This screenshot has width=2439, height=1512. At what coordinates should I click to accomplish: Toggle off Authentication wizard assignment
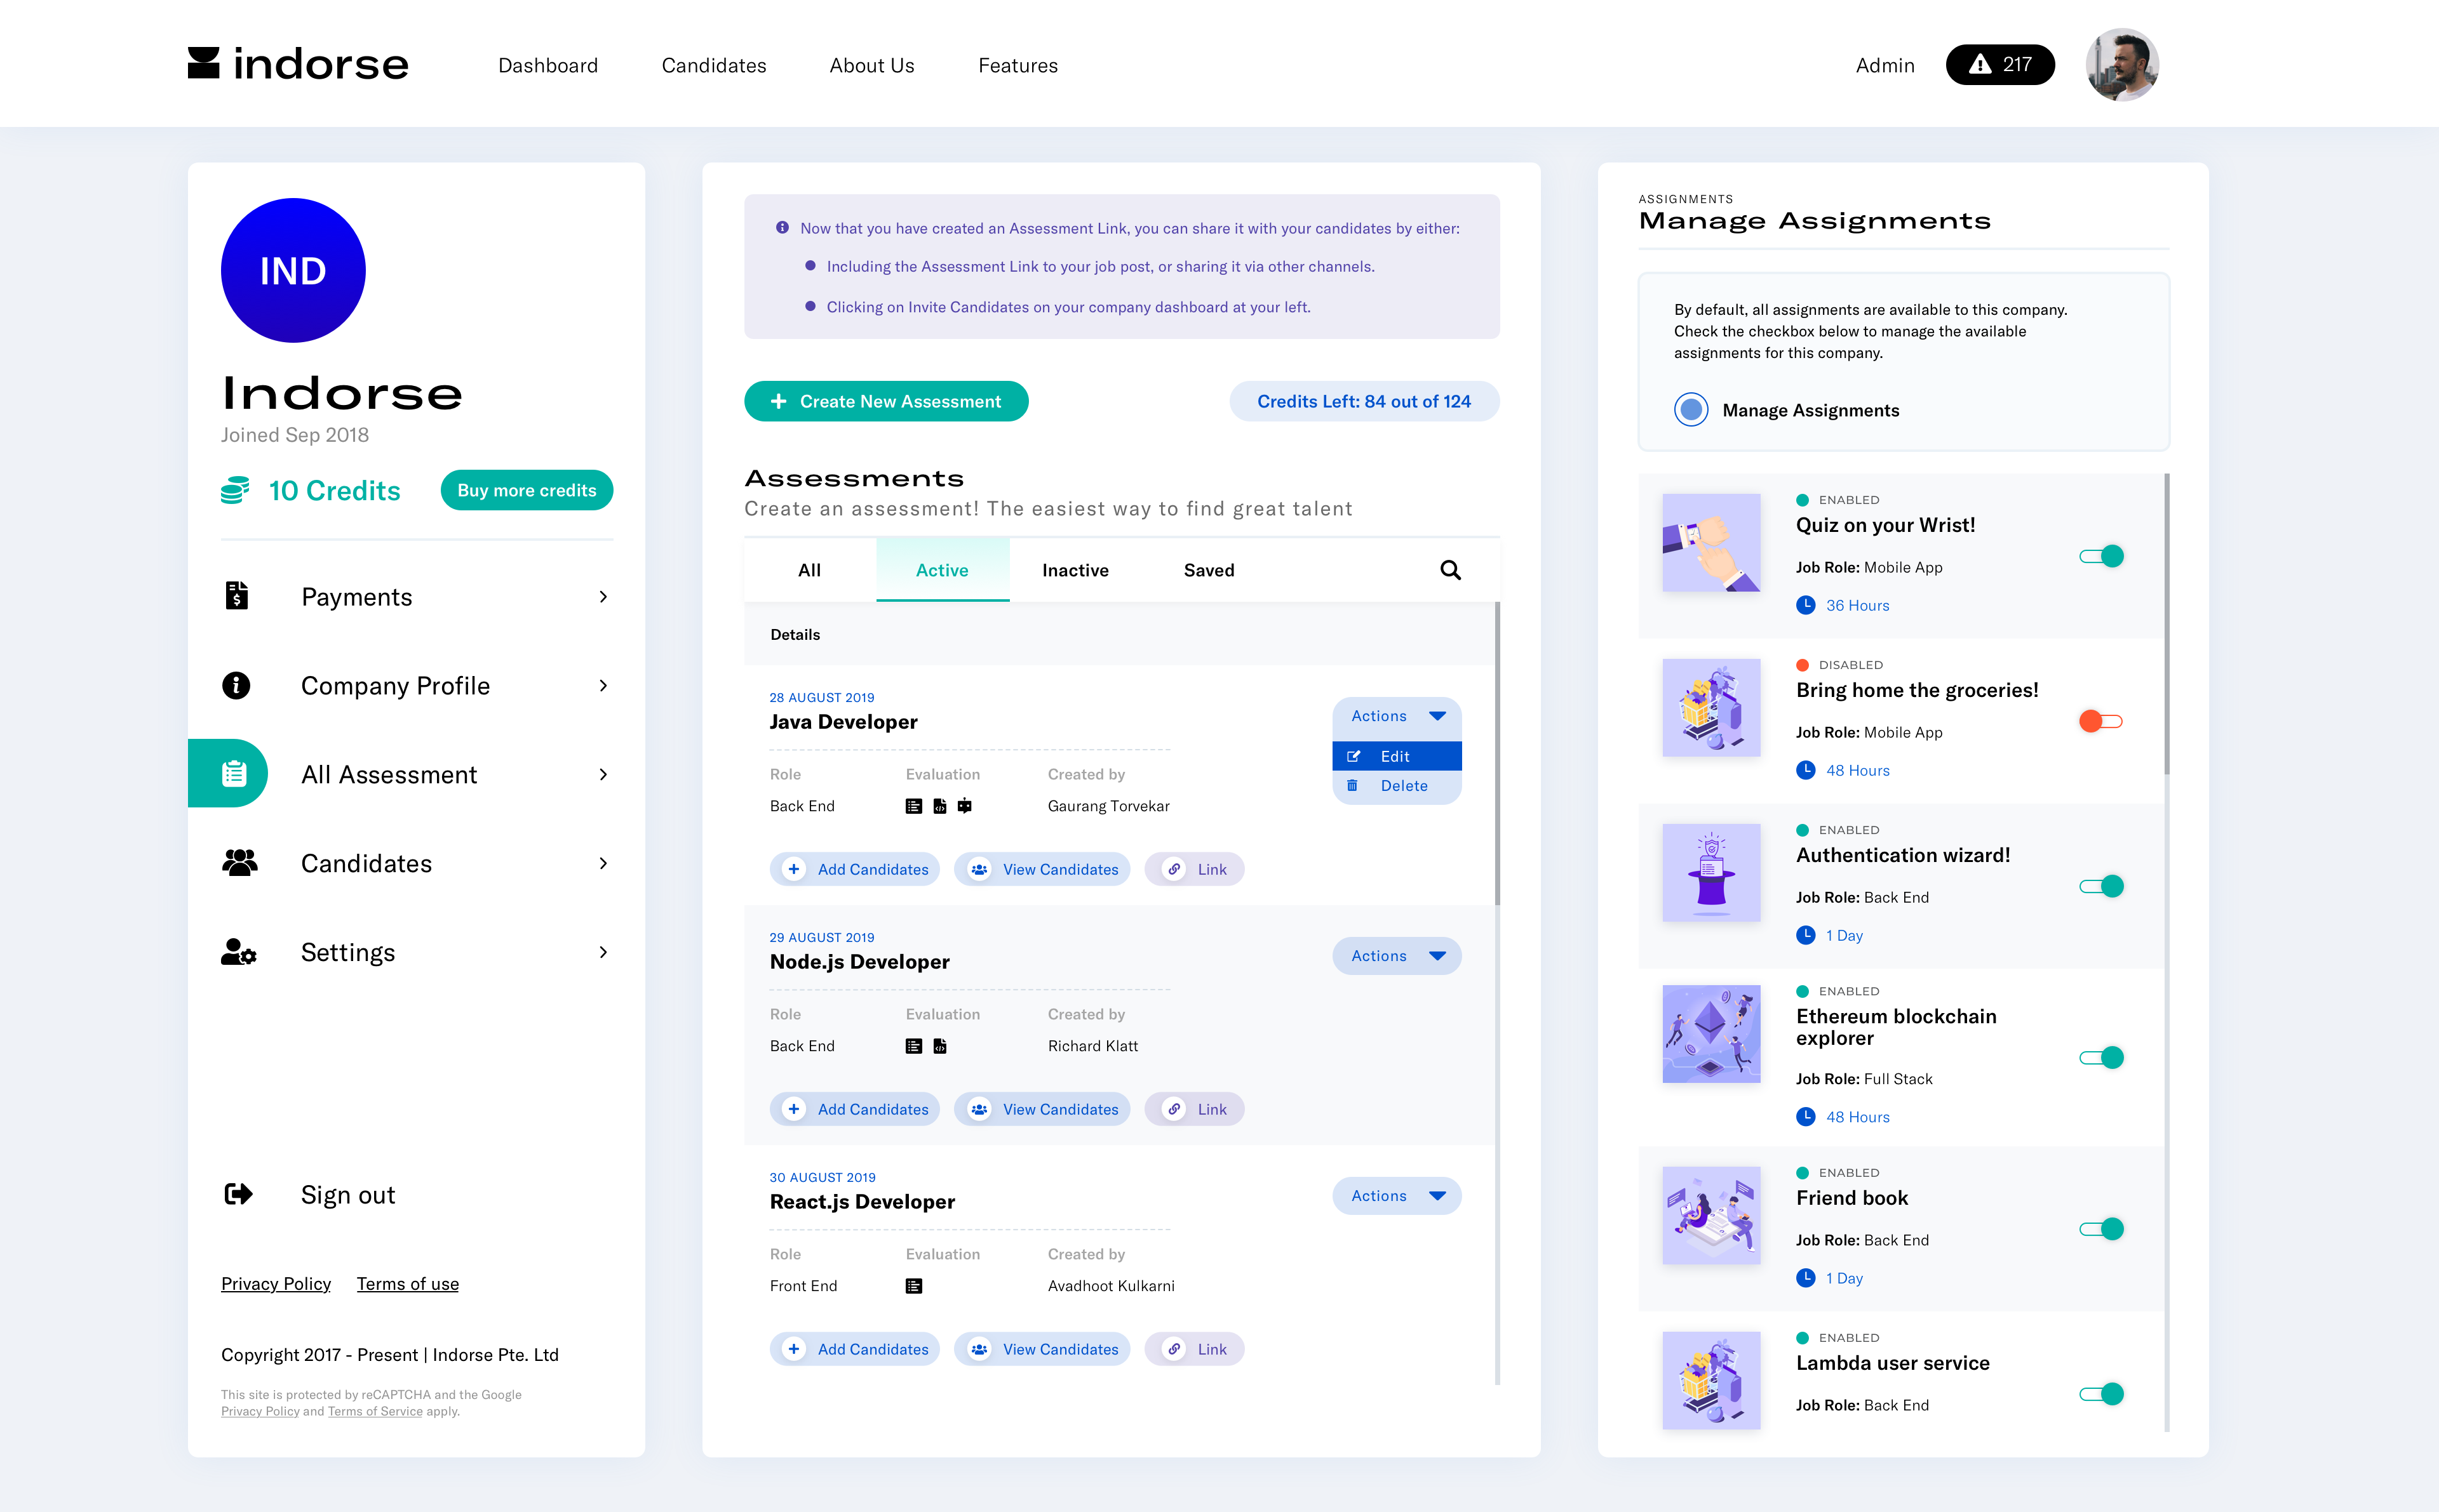point(2101,886)
